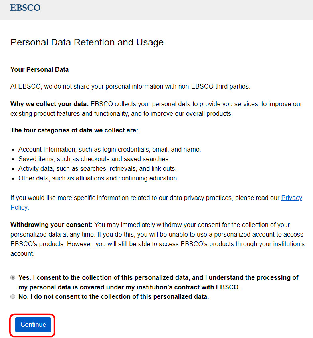Click the gray header bar beside logo

(x=180, y=10)
